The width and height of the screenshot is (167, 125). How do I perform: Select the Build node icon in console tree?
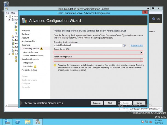(x=13, y=40)
